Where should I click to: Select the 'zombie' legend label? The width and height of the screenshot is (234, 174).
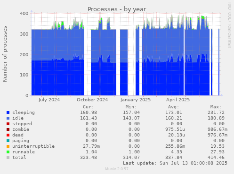[21, 129]
